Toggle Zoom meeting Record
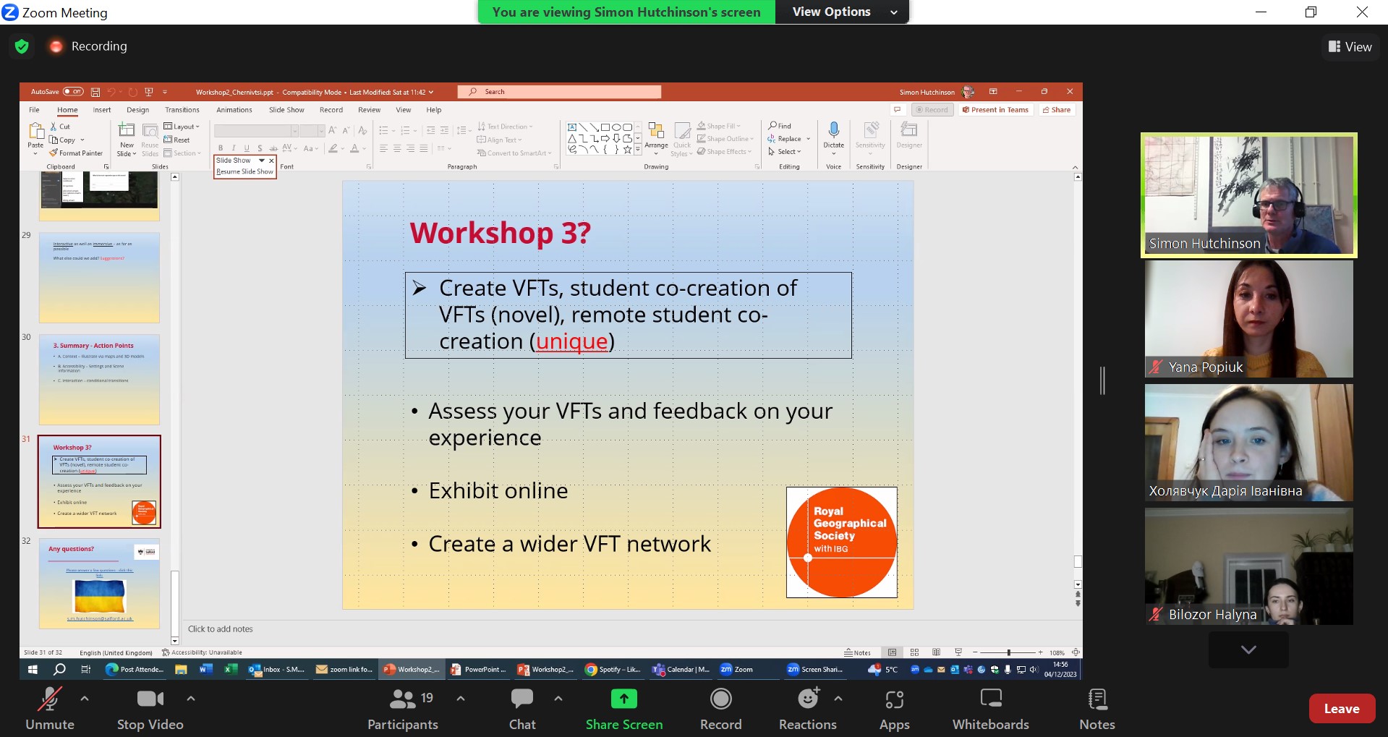Viewport: 1388px width, 737px height. (720, 709)
